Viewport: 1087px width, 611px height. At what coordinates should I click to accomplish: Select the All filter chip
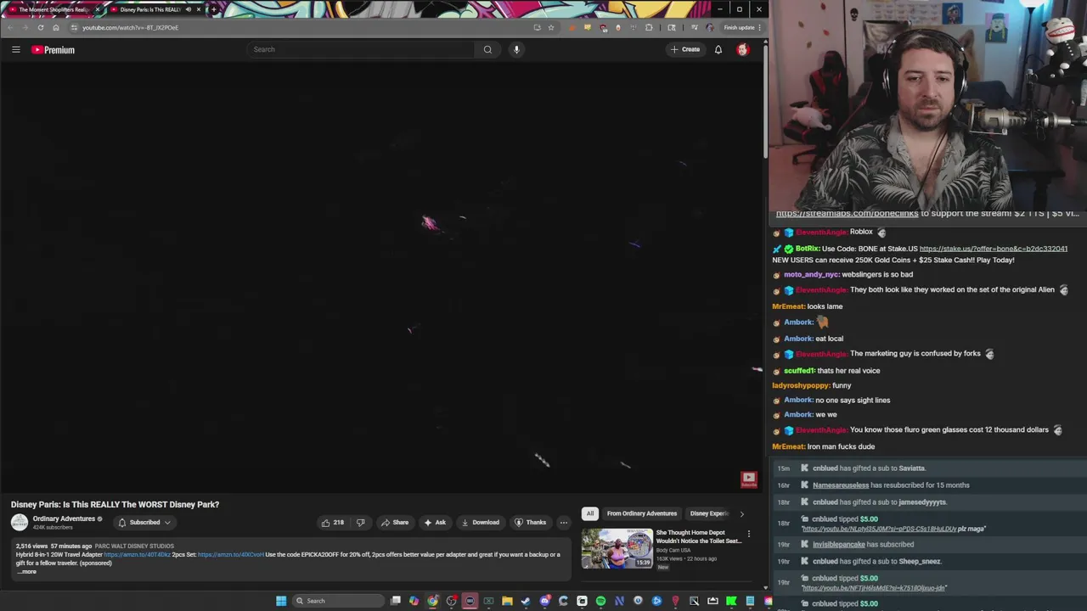point(590,513)
